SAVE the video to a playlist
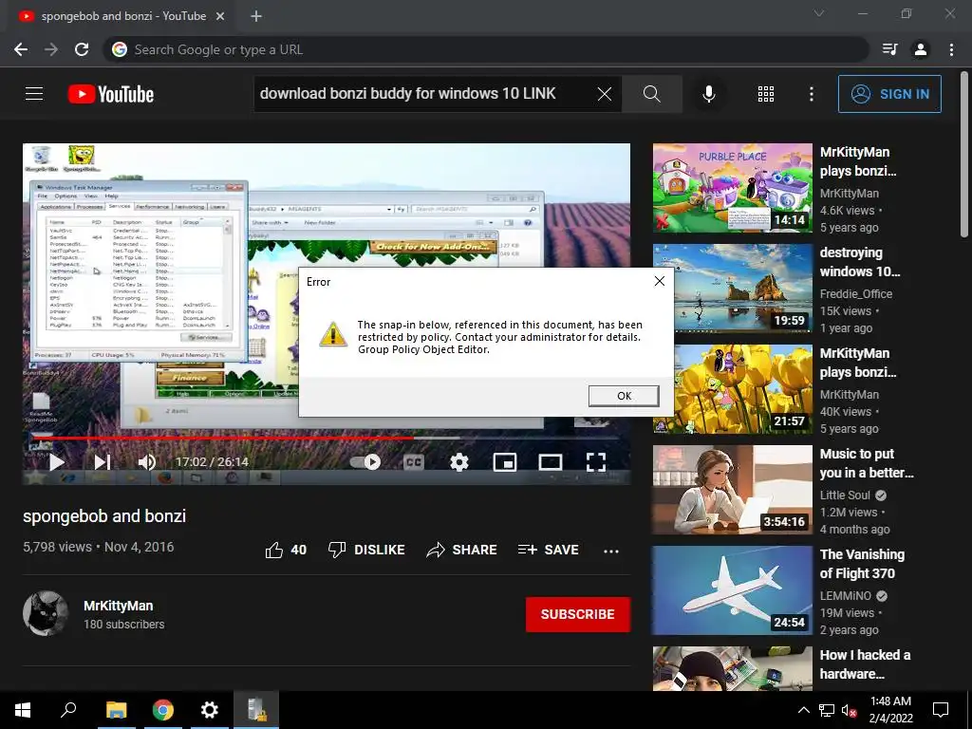The width and height of the screenshot is (972, 729). [x=549, y=550]
